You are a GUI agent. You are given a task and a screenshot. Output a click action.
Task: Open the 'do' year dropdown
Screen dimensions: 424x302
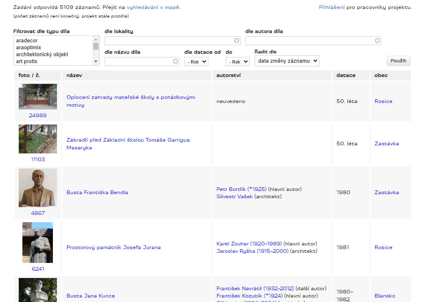coord(238,62)
